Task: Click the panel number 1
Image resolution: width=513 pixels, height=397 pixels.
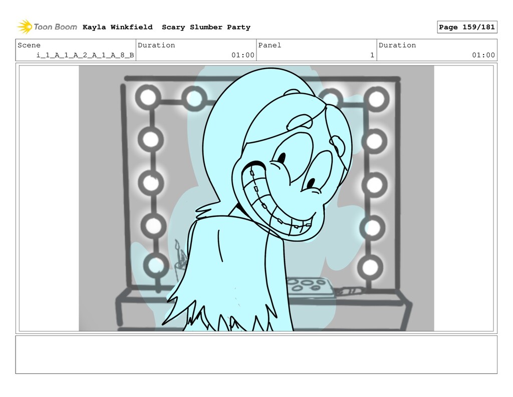Action: [372, 55]
